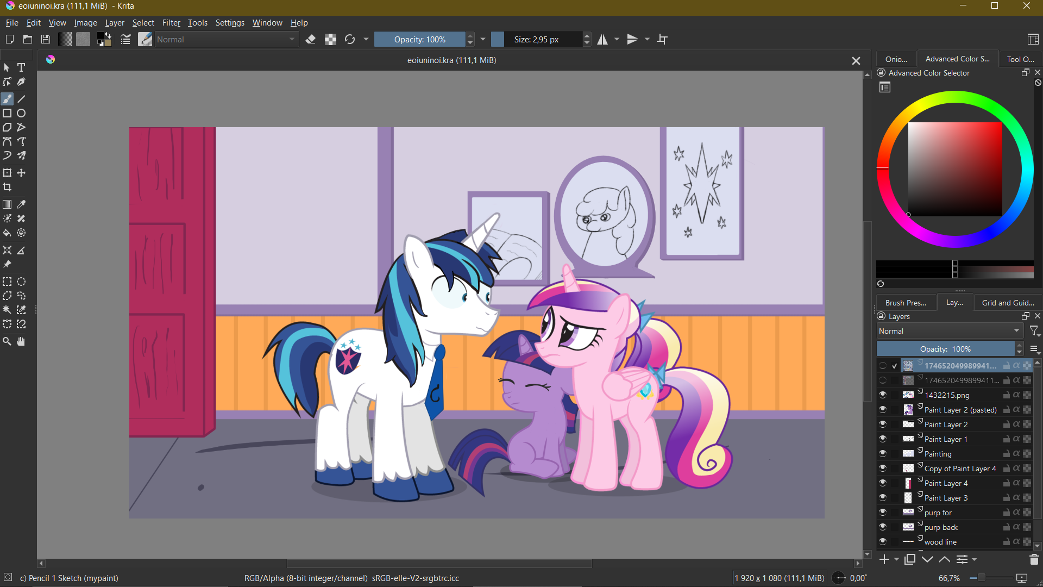
Task: Close the eoiuninoi.kra document tab
Action: point(856,61)
